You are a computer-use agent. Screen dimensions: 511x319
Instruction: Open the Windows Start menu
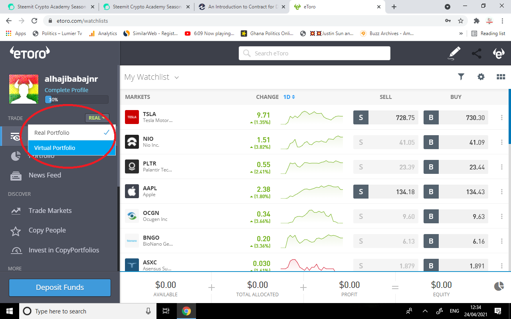point(9,311)
